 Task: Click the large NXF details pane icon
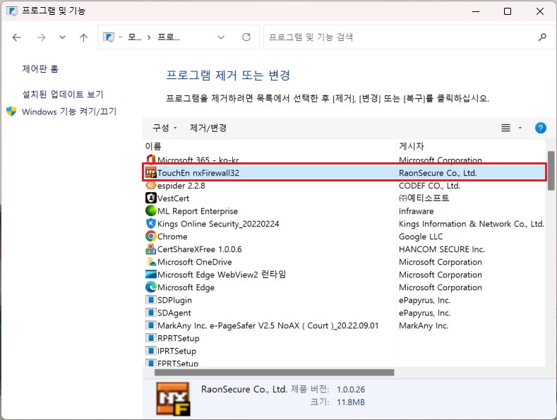pyautogui.click(x=173, y=399)
